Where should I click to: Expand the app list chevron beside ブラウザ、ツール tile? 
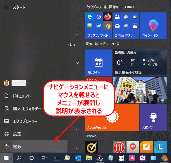(x=77, y=35)
